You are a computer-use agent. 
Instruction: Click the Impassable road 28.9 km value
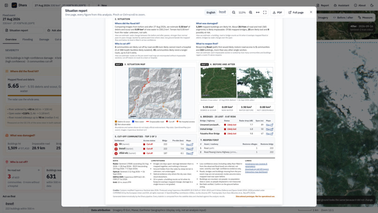[38, 148]
